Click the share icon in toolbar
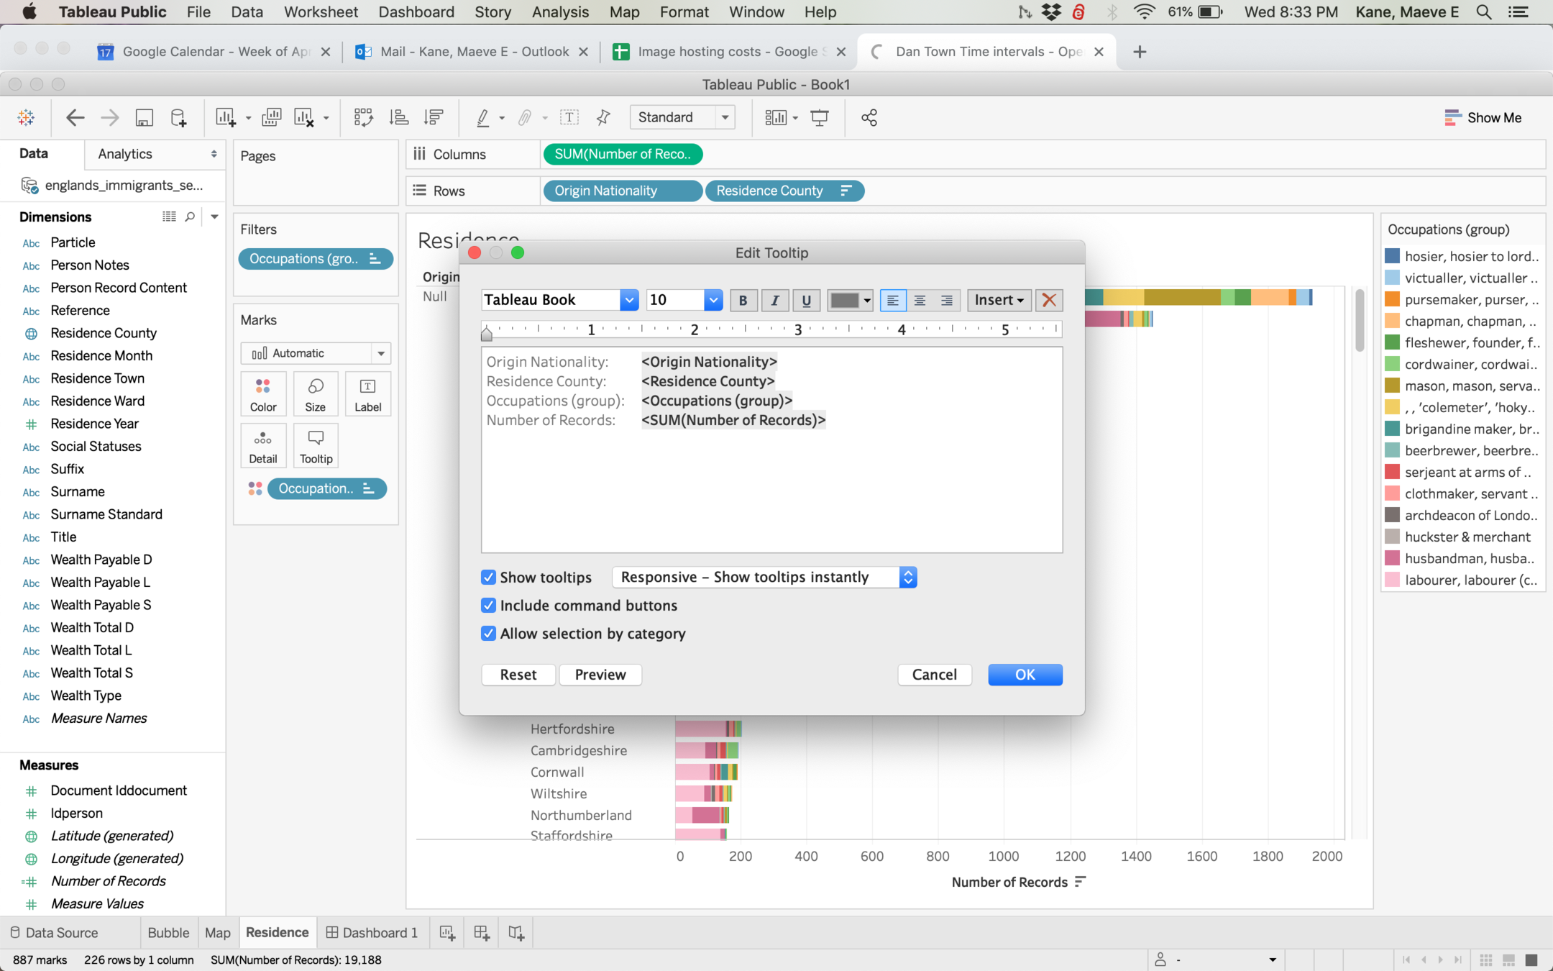This screenshot has width=1553, height=971. 869,117
